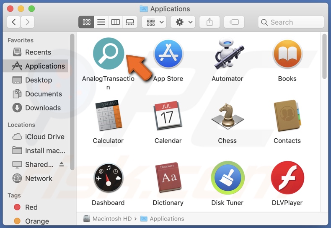The height and width of the screenshot is (228, 331).
Task: Open the gear Action menu
Action: click(183, 22)
